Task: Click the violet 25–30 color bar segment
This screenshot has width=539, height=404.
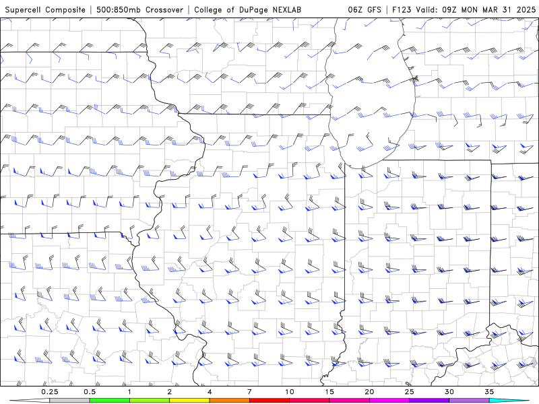Action: (429, 401)
